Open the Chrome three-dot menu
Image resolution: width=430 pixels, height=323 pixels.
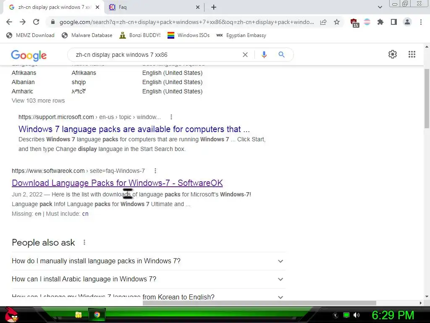coord(421,22)
